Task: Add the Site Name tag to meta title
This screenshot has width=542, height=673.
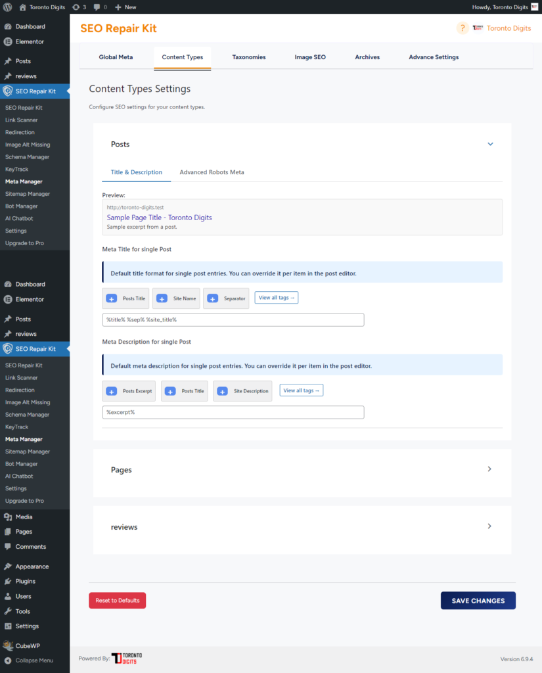Action: tap(176, 298)
